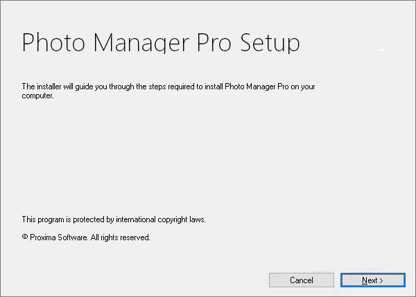The image size is (416, 297).
Task: Click the word Pro in the heading
Action: click(x=214, y=42)
